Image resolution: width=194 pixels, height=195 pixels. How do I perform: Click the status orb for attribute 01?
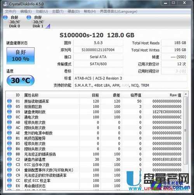[x=9, y=101]
